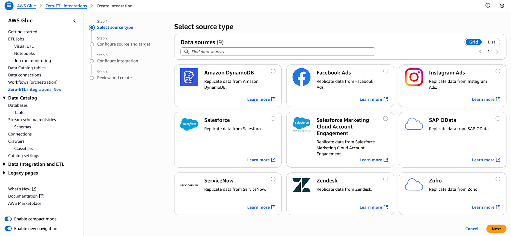Click the SAP OData cloud icon
This screenshot has width=511, height=236.
tap(414, 124)
